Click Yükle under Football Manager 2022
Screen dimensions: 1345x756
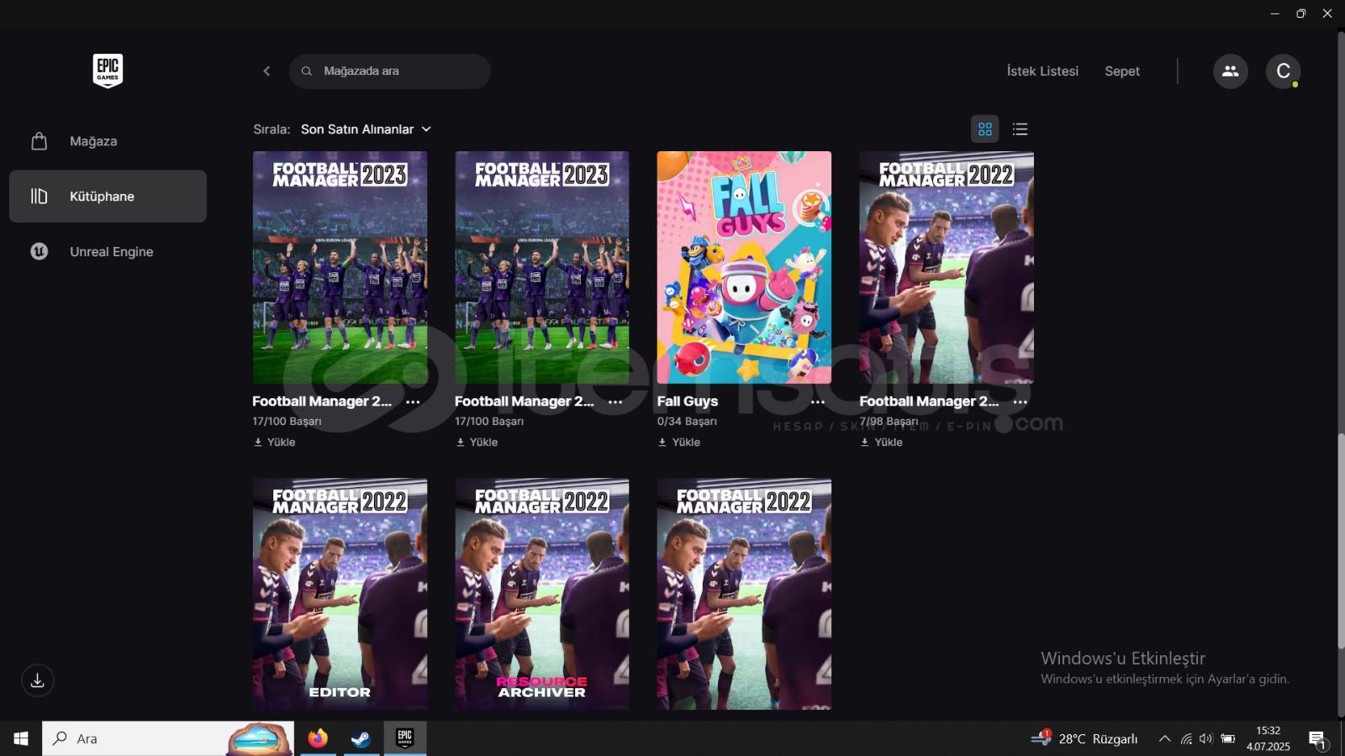[x=881, y=442]
